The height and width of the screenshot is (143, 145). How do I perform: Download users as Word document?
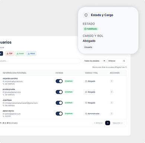tap(31, 53)
